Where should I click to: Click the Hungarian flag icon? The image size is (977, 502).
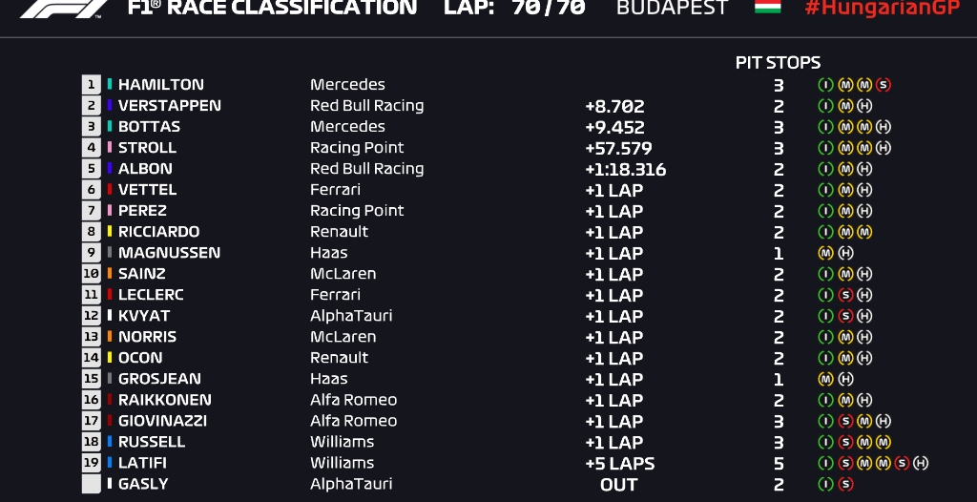[x=767, y=7]
